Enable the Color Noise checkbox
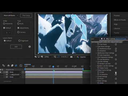 (116, 44)
